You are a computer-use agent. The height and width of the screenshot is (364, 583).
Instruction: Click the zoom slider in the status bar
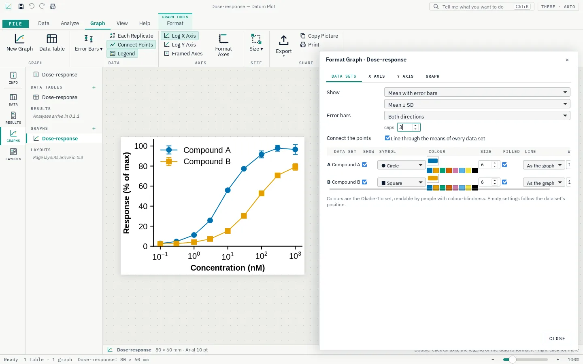point(526,360)
